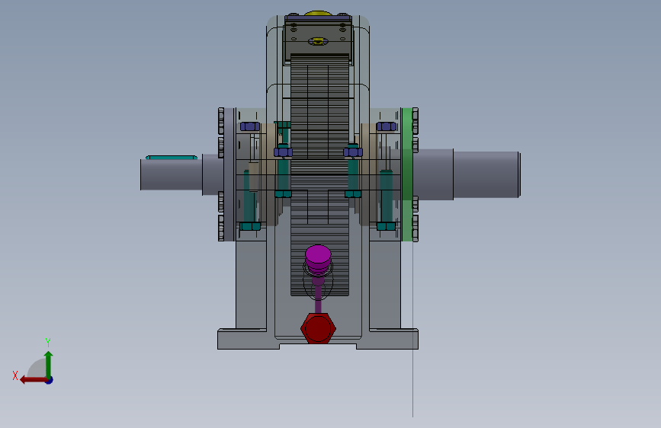Select the magenta oil plug cap
661x428 pixels.
click(318, 258)
